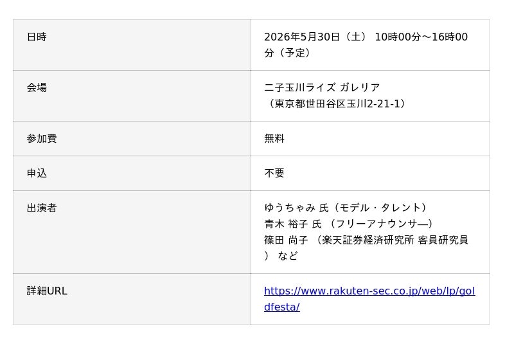
Task: Click the 参加費 row label
Action: pyautogui.click(x=42, y=139)
